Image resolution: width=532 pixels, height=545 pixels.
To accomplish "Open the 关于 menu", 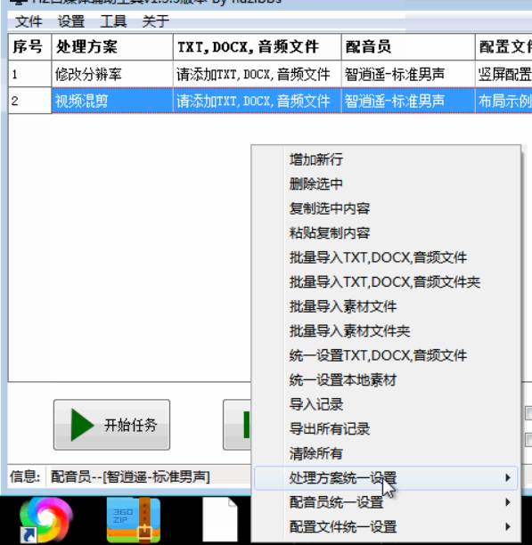I will (155, 21).
